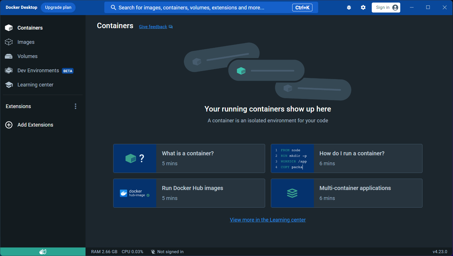Click the Multi-container stack layers icon
The image size is (453, 256).
pos(292,193)
